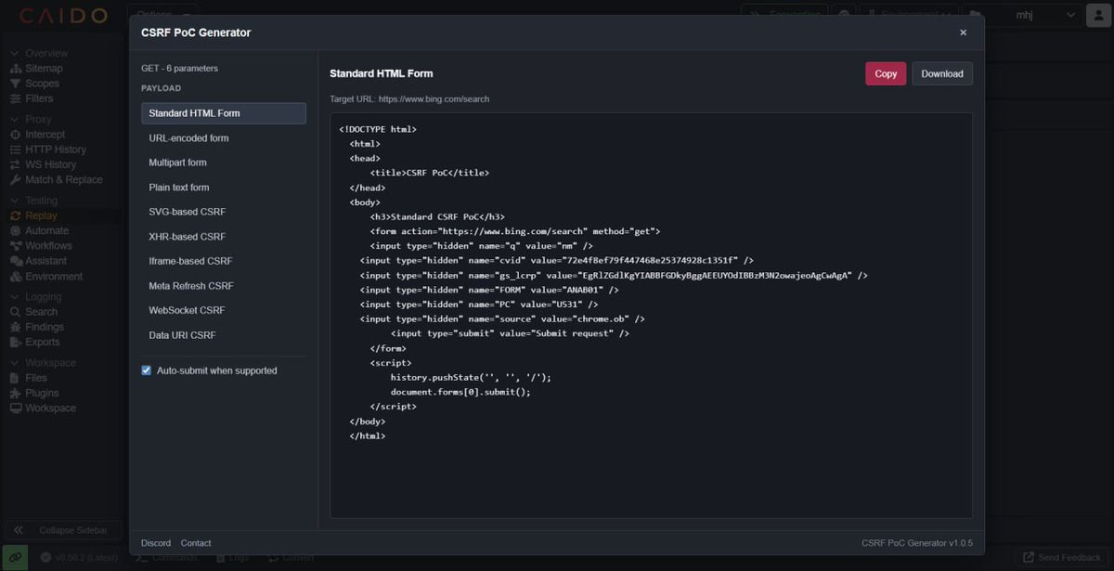
Task: Click the gs_lcrp hidden input line
Action: (614, 275)
